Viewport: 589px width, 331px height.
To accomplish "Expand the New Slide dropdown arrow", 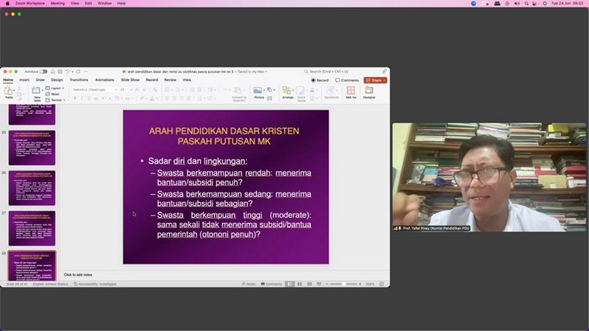I will (42, 90).
